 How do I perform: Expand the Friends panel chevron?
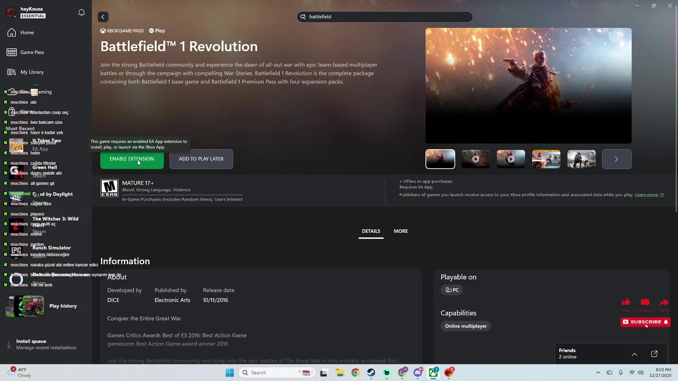click(x=635, y=354)
